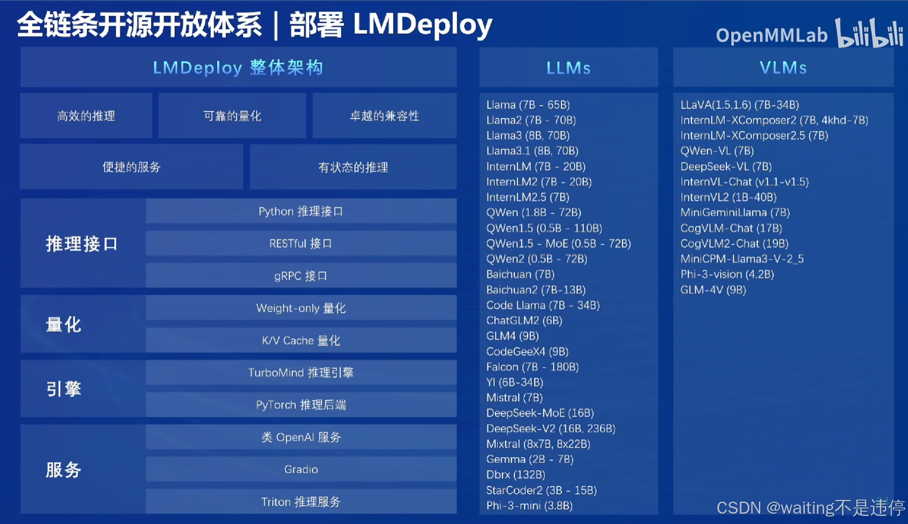The width and height of the screenshot is (908, 524).
Task: Click the QWen1.5 - MoE entry
Action: point(559,244)
